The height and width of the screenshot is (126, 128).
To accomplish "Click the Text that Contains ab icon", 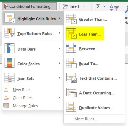I will 71,78.
